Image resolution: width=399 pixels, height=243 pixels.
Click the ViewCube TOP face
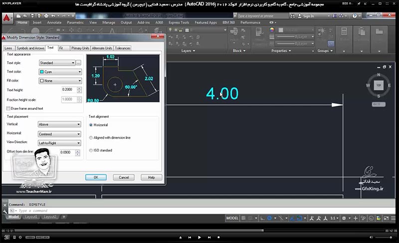(379, 85)
